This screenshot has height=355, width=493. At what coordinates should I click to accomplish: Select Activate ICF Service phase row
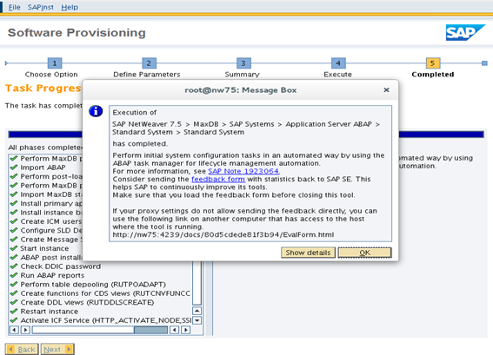(100, 320)
